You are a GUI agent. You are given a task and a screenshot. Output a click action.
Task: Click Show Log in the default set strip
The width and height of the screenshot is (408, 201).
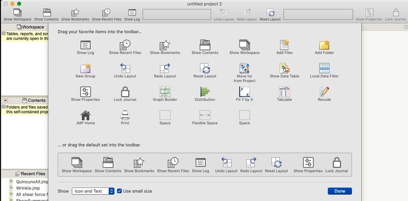[x=201, y=165]
